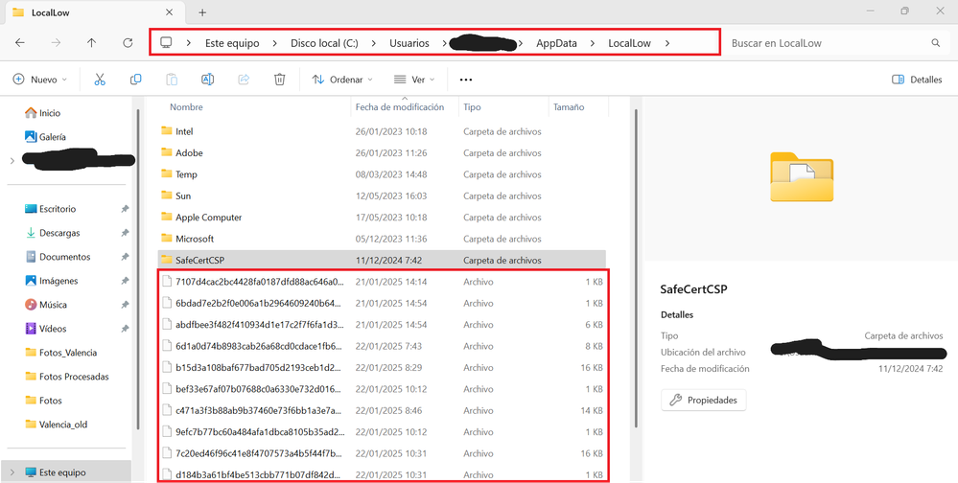Viewport: 958px width, 483px height.
Task: Click the Rename icon in toolbar
Action: click(207, 80)
